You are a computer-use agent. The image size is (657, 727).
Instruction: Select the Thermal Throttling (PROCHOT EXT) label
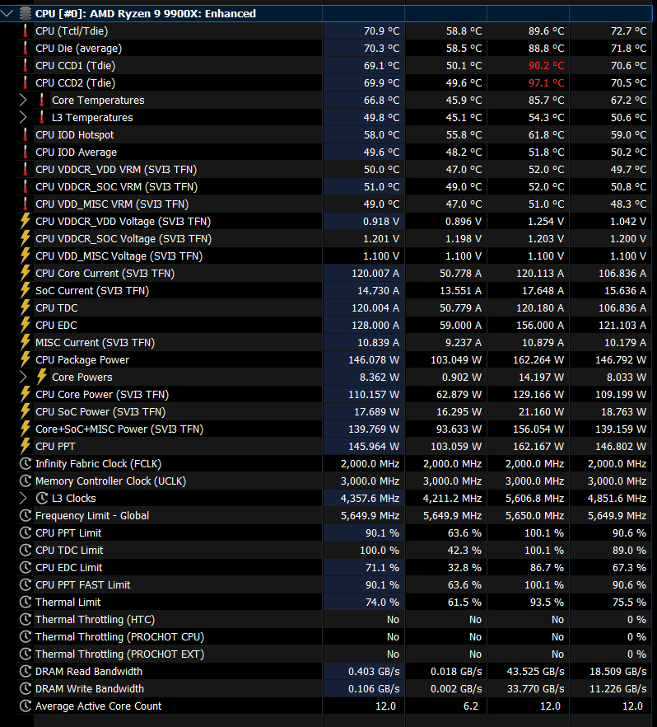[x=119, y=654]
